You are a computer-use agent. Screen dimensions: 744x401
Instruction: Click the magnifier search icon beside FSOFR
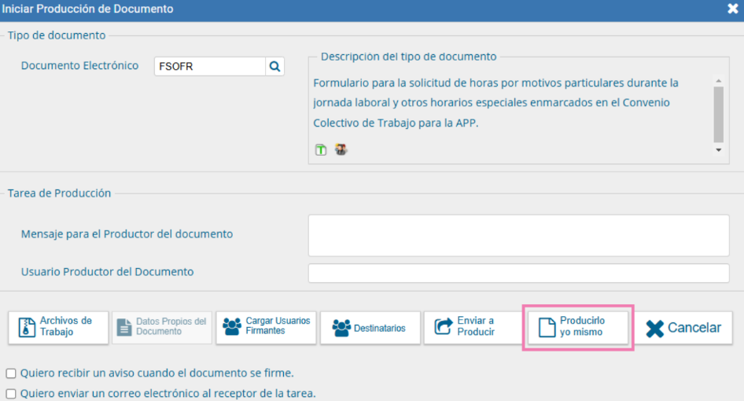click(274, 67)
